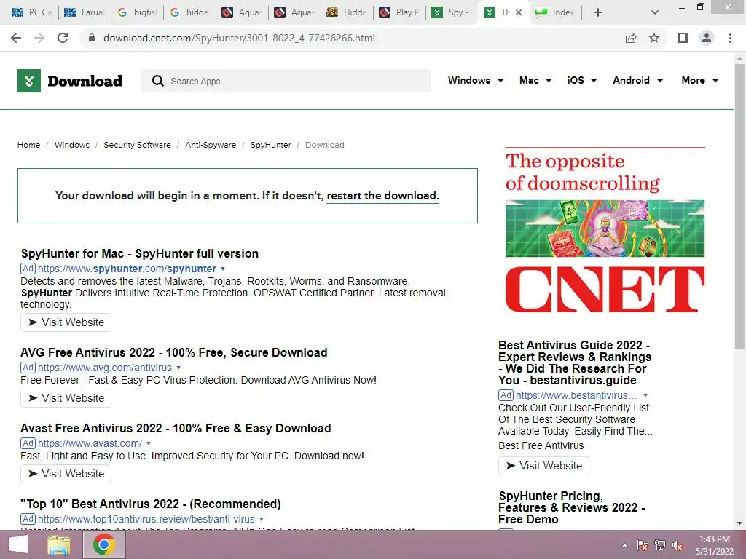Expand arrow next to bestantivirus URL
Screen dimensions: 746x559
pyautogui.click(x=645, y=395)
